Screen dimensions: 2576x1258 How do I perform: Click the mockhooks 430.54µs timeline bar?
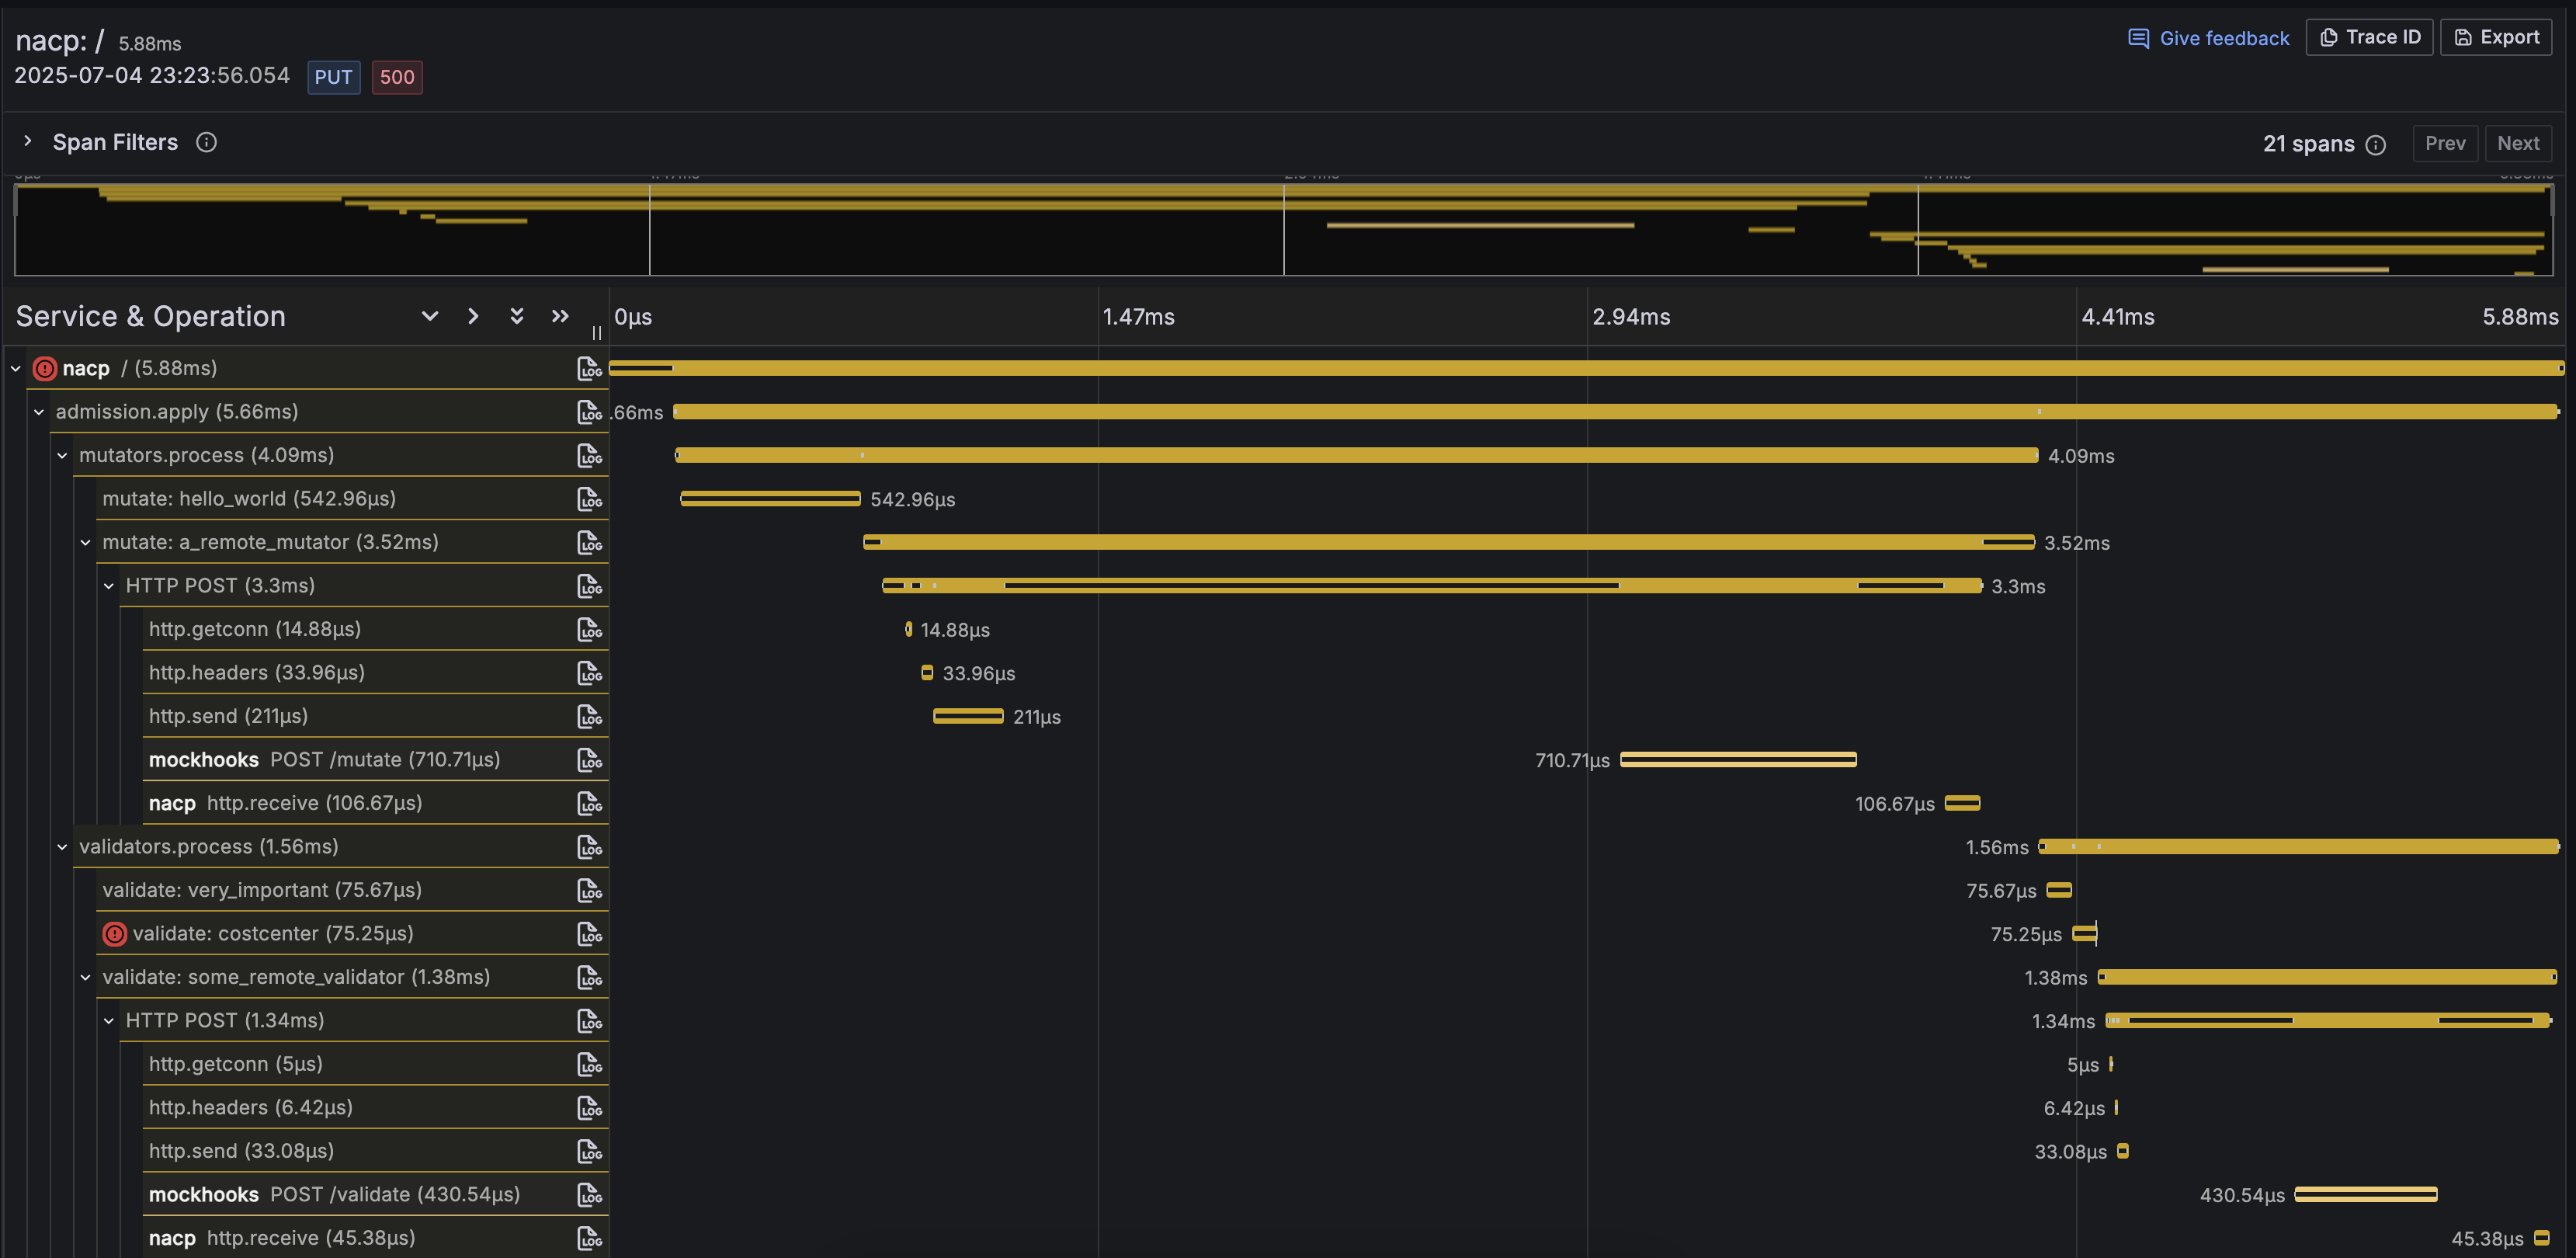[2366, 1195]
